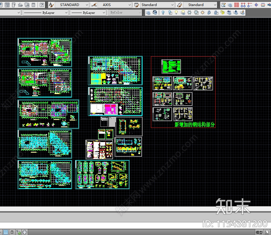Lock the selected object's layer padlock

209,13
